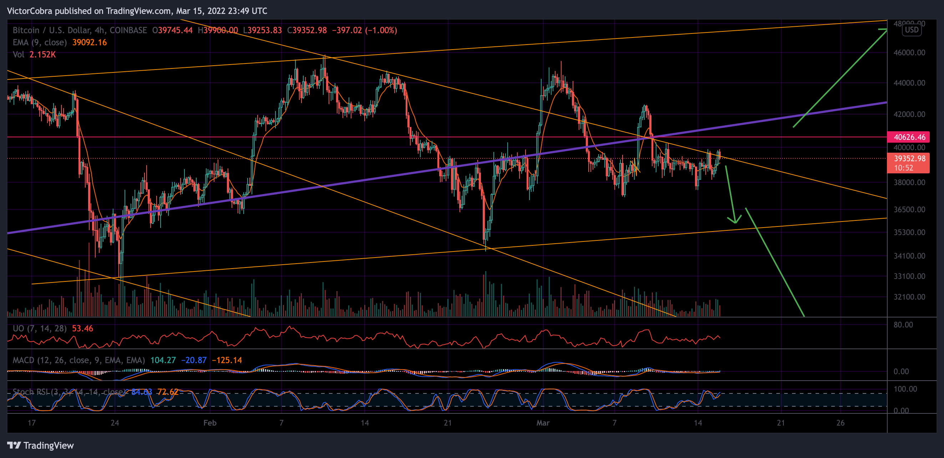Click the 42000.00 price axis label

tap(909, 114)
